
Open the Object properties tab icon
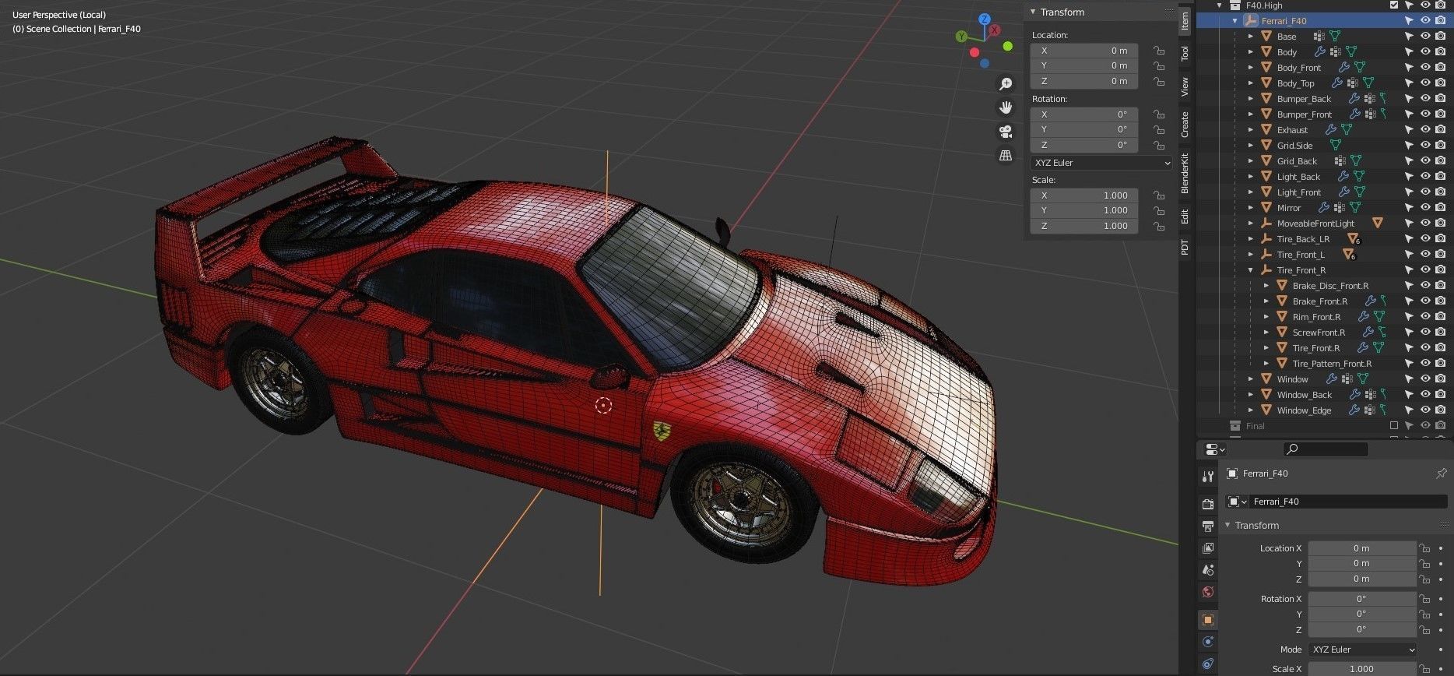[1208, 620]
